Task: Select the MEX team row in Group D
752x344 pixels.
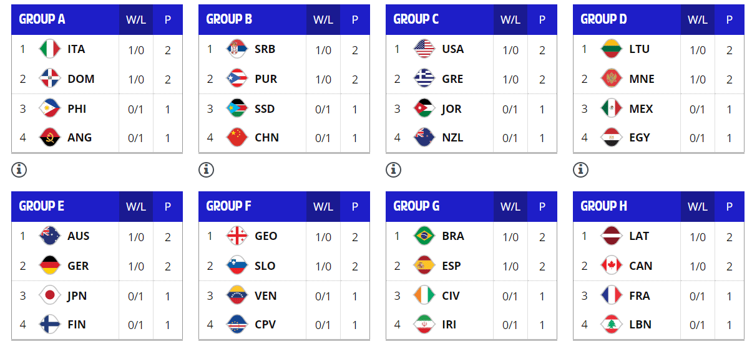Action: [658, 109]
